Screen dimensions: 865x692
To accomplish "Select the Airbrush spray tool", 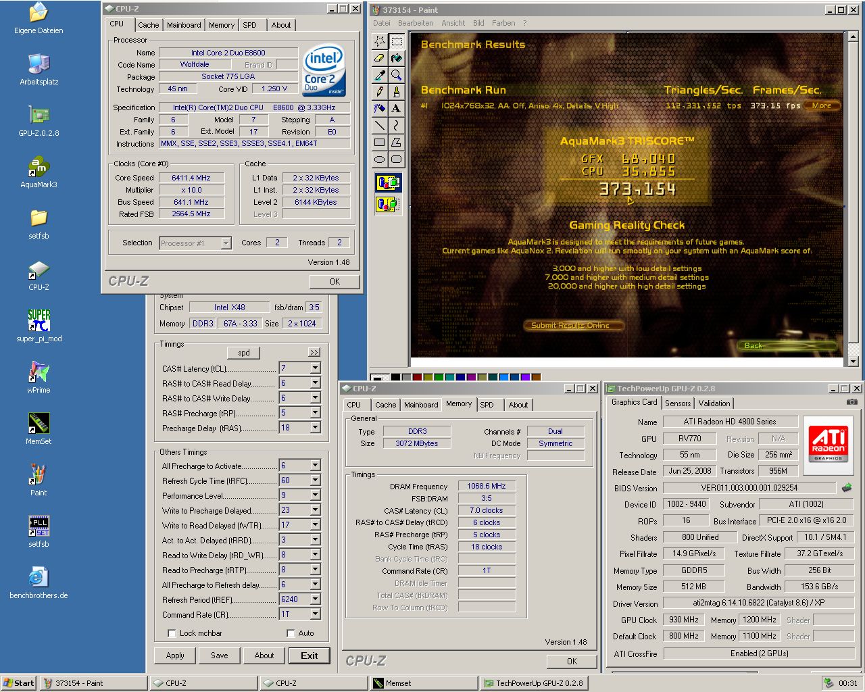I will click(380, 109).
